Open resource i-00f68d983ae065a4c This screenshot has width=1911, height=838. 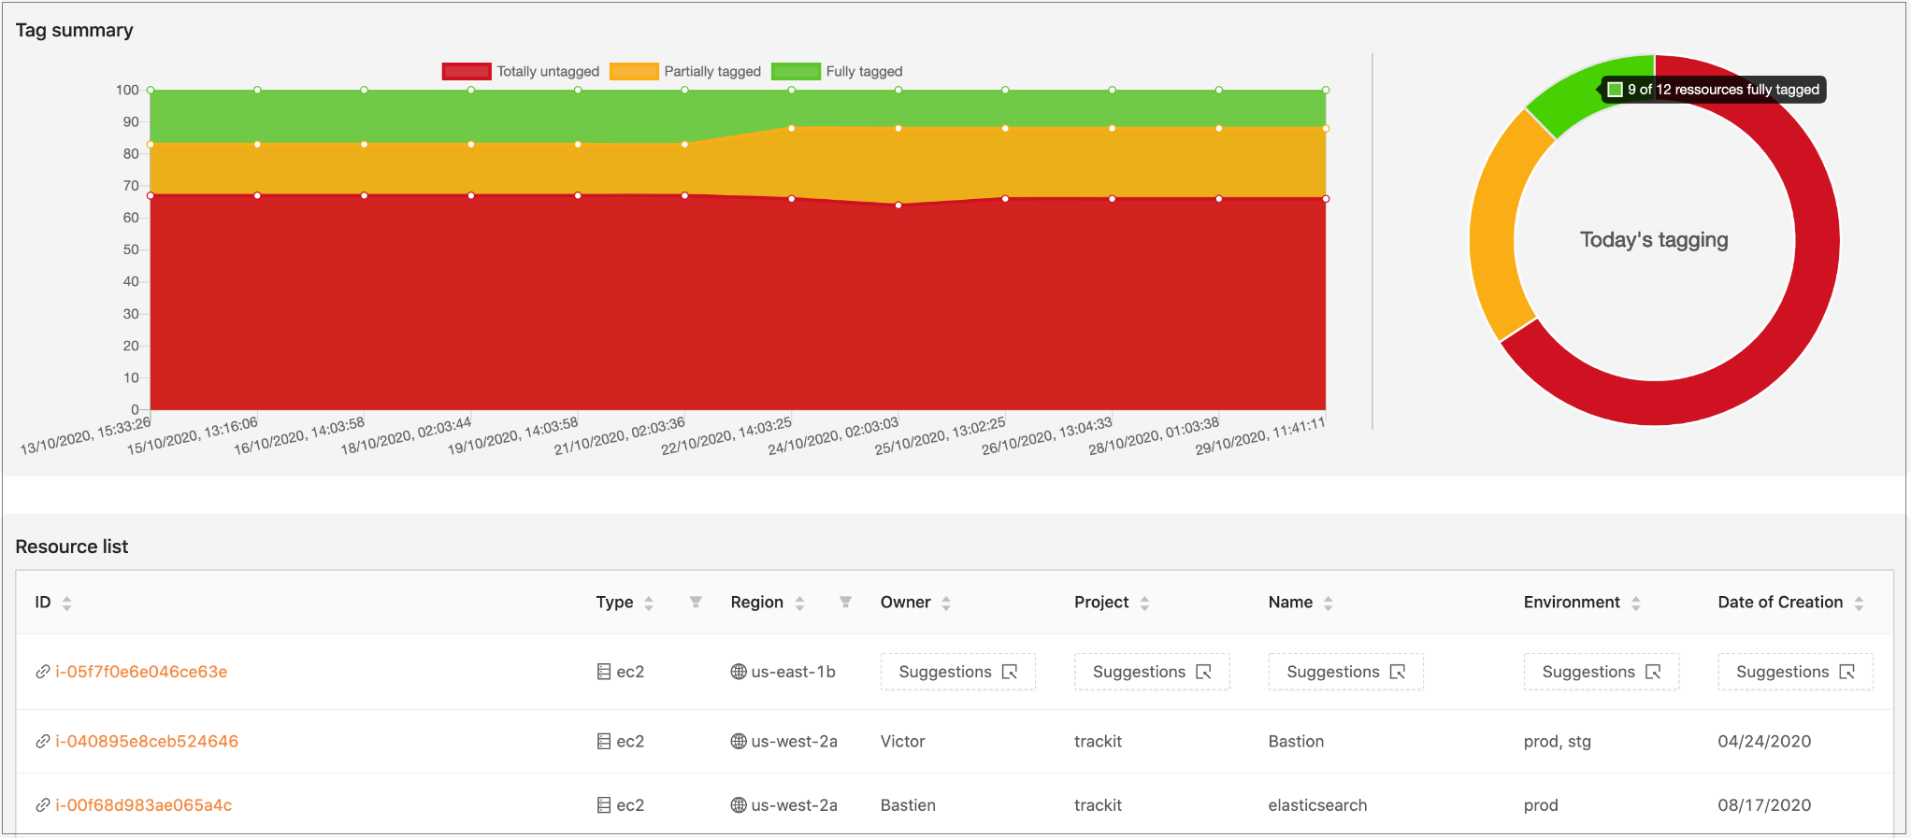(143, 805)
